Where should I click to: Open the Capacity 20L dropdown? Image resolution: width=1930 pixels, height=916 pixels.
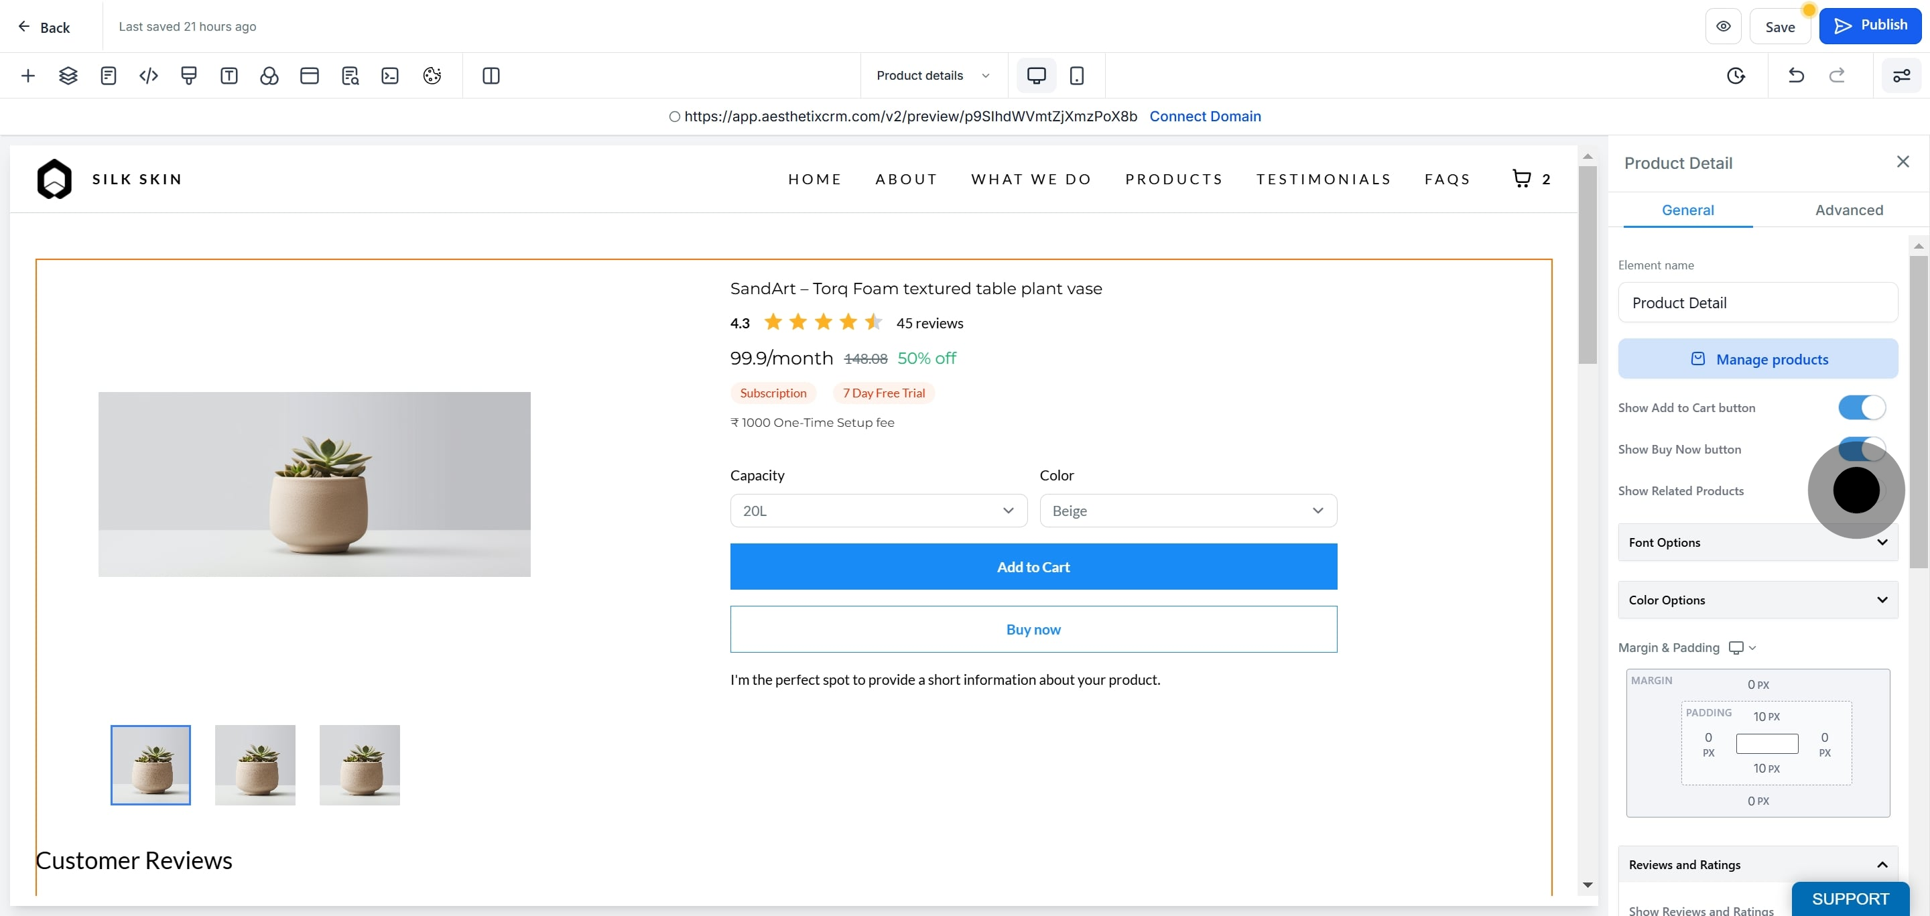879,511
